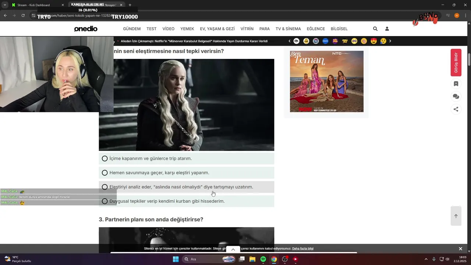Open VİDEO menu item

(x=169, y=29)
